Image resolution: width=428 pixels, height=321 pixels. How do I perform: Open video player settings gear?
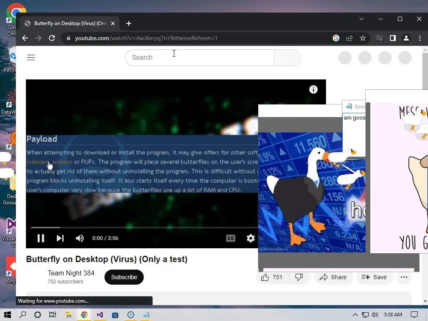coord(251,238)
